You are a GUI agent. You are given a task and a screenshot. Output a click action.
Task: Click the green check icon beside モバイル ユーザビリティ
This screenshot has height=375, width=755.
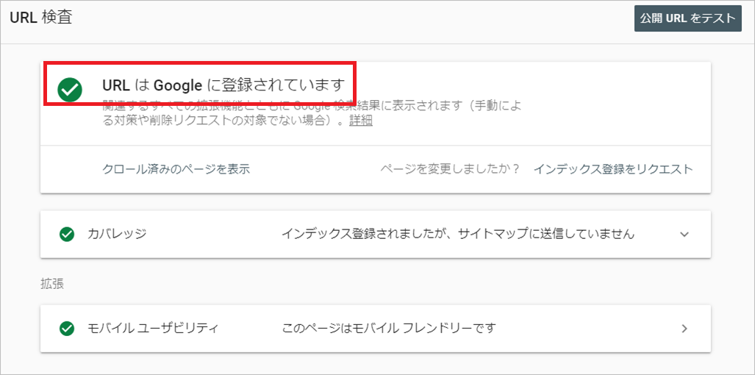67,328
